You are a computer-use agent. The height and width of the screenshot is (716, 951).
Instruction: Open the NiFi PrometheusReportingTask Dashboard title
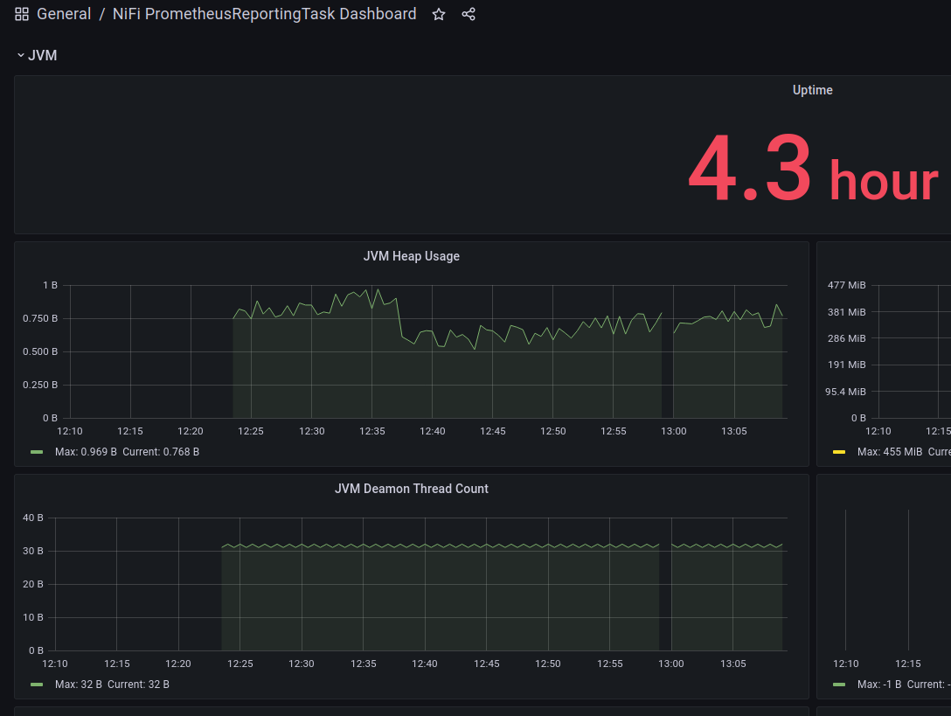pos(265,14)
